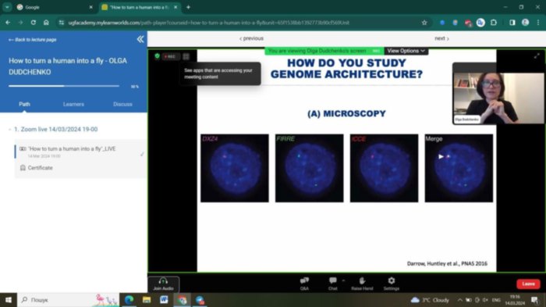Bookmark this page with the star icon

424,23
